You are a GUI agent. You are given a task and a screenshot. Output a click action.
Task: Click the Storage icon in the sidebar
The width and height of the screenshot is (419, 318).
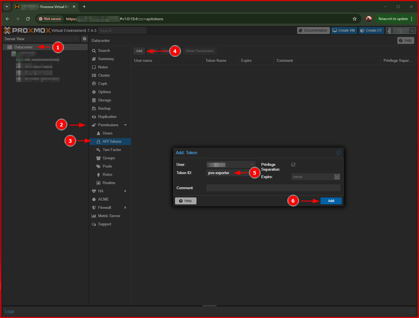(94, 100)
